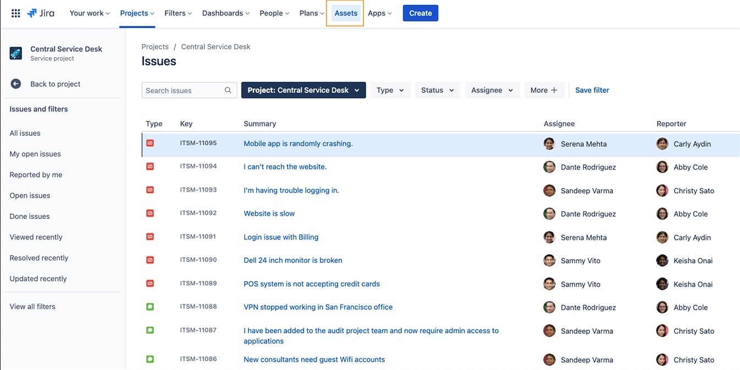Screen dimensions: 740x370
Task: Click Sandeep Varma's avatar on ITSM-11086
Action: point(549,359)
